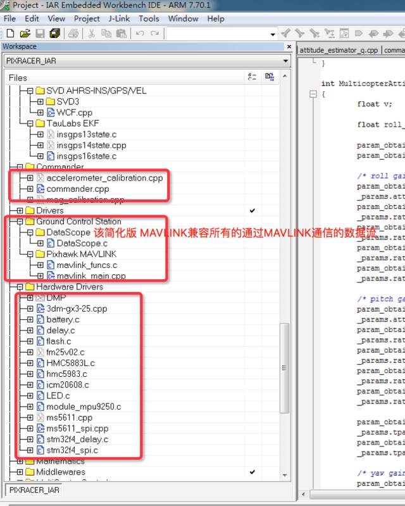Open the Project menu
The height and width of the screenshot is (506, 405).
[x=87, y=18]
